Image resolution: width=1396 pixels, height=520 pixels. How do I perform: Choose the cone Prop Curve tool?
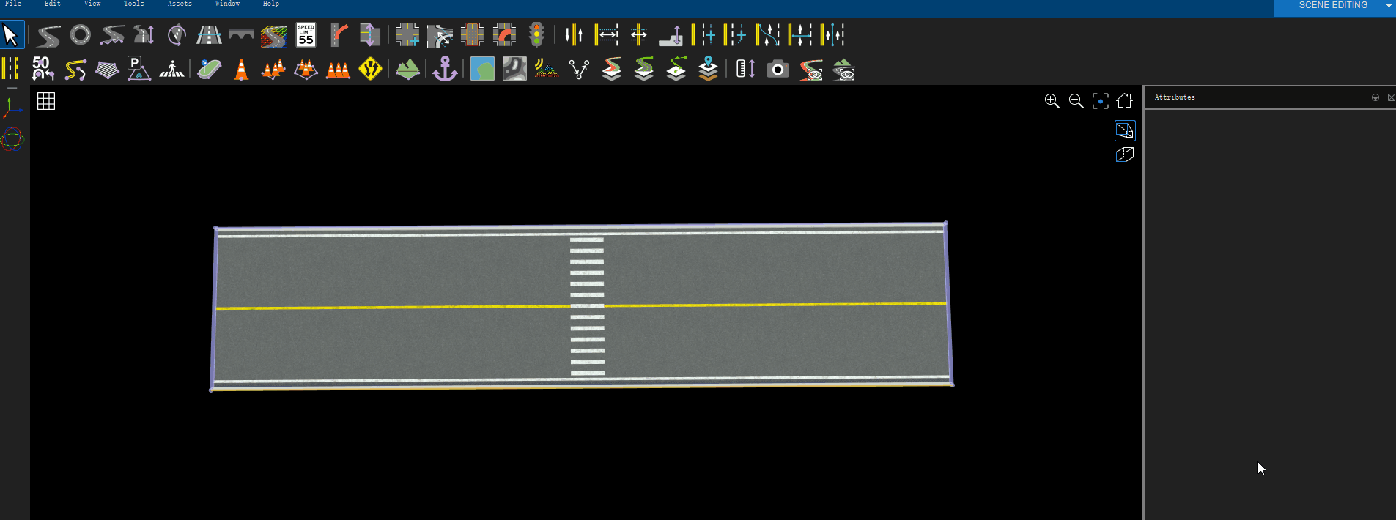(x=273, y=70)
